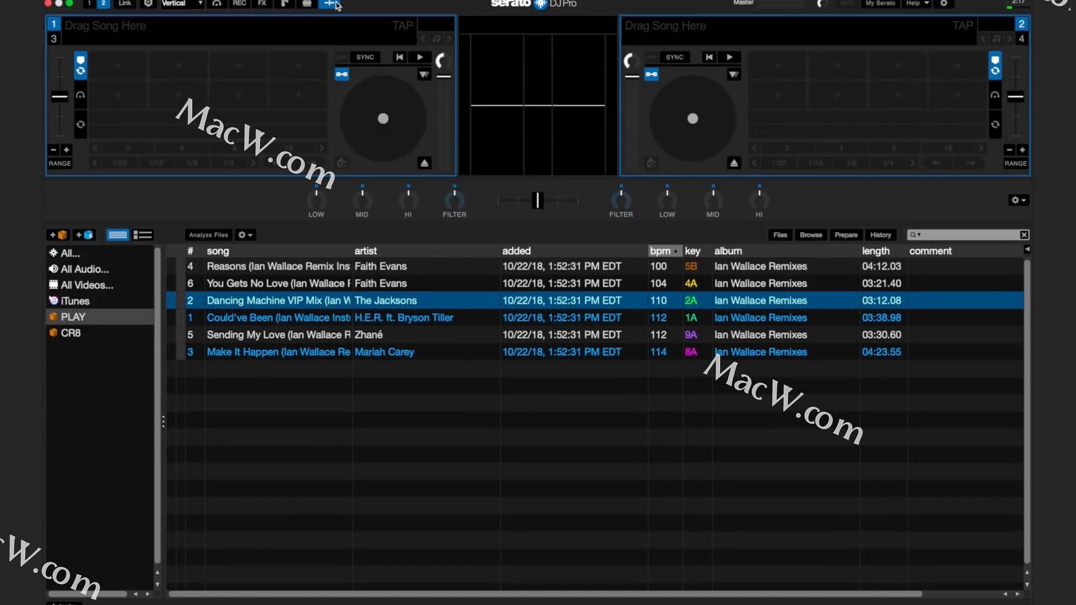Toggle the SYNC button on Deck 2
Image resolution: width=1076 pixels, height=605 pixels.
click(674, 57)
